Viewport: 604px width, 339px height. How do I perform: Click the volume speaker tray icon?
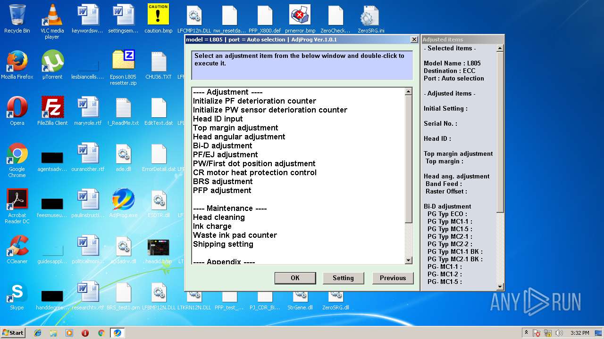pos(559,333)
